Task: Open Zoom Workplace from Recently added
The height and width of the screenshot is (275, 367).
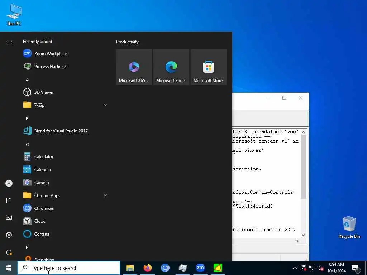Action: [x=66, y=54]
